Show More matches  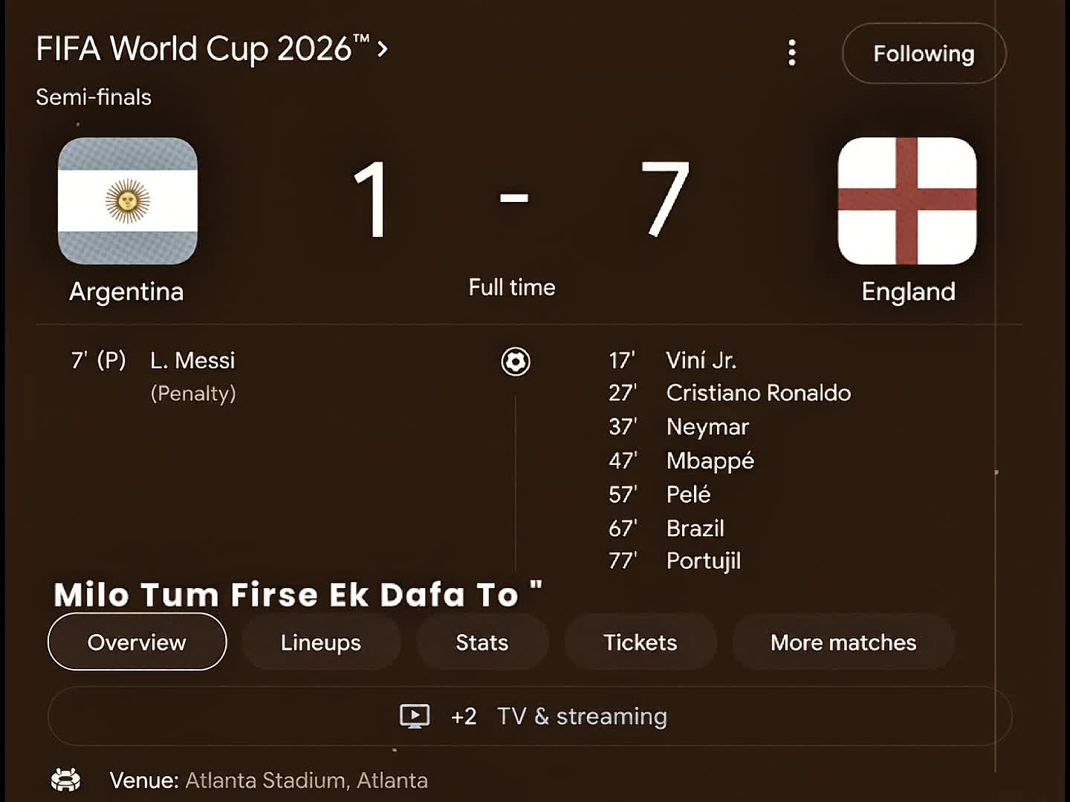point(843,642)
